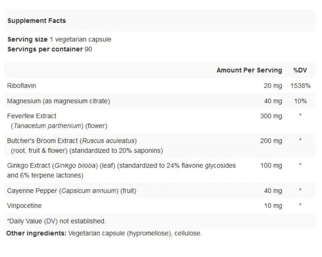Click the 10% daily value for Magnesium
The width and height of the screenshot is (322, 257).
coord(300,101)
